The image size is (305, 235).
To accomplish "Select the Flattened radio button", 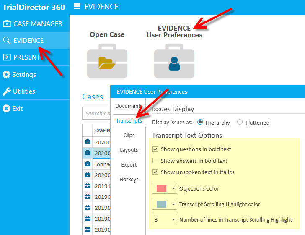I will pyautogui.click(x=240, y=122).
